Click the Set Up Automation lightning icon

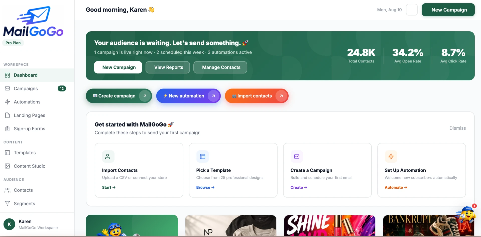(391, 156)
